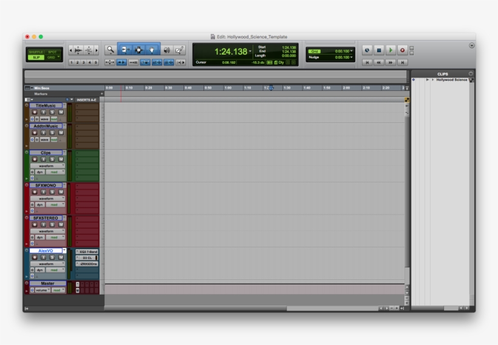Enable Shuffle edit mode
The image size is (498, 345).
36,52
